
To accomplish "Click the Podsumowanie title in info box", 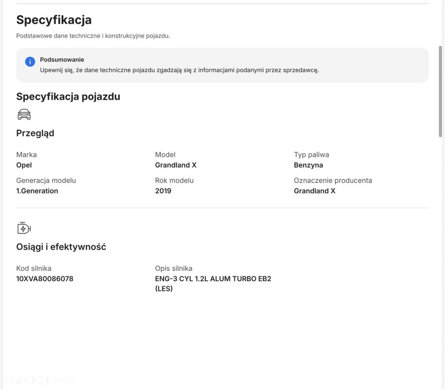I will coord(62,60).
